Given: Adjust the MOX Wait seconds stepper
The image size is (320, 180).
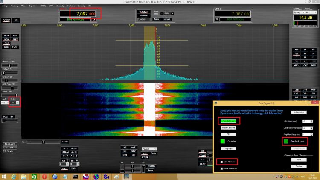Looking at the screenshot, I should (x=311, y=121).
